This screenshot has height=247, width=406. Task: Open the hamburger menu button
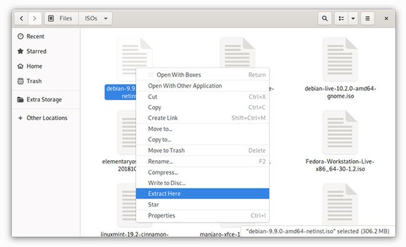click(x=367, y=18)
